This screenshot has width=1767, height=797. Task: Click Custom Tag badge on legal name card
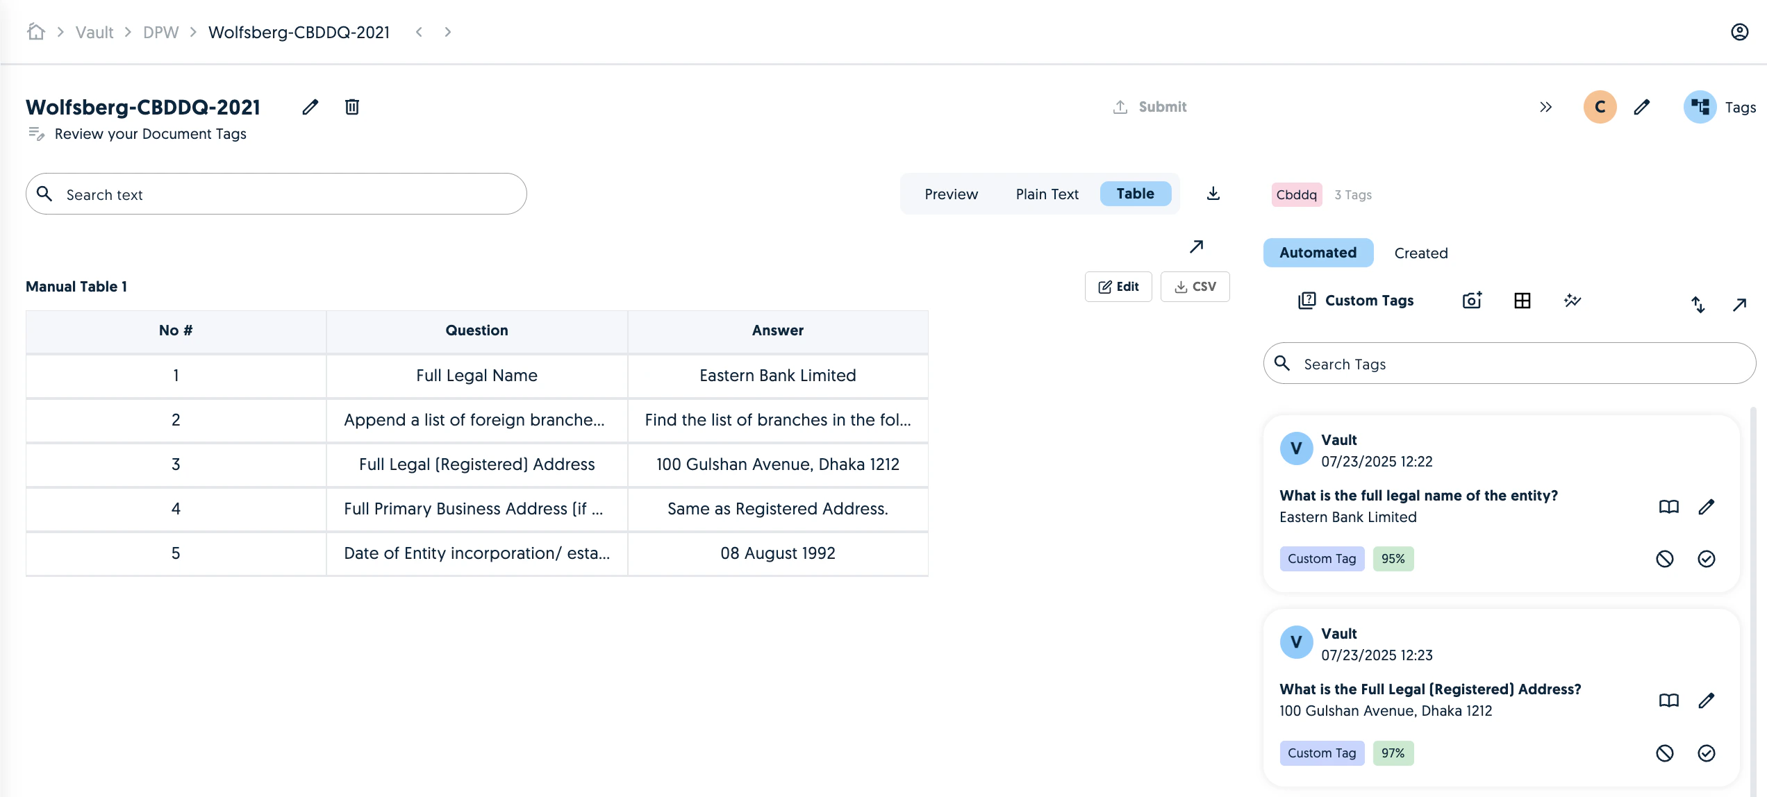click(x=1322, y=559)
